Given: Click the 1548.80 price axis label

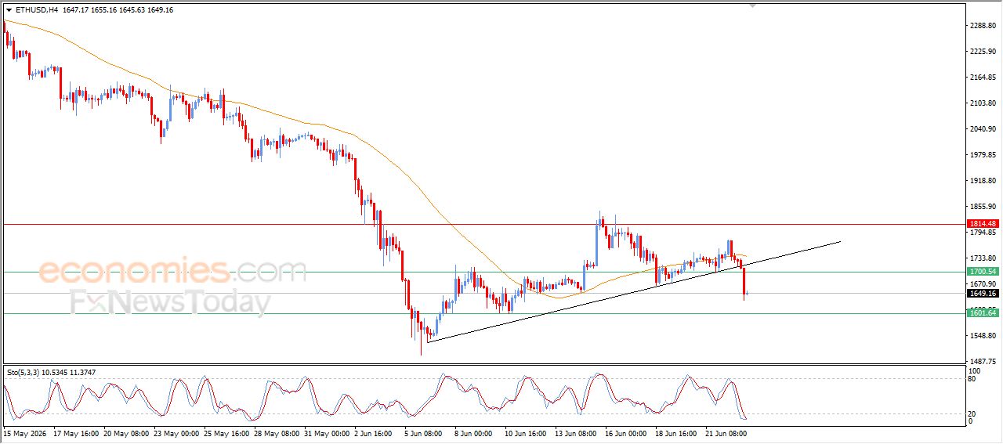Looking at the screenshot, I should tap(983, 336).
